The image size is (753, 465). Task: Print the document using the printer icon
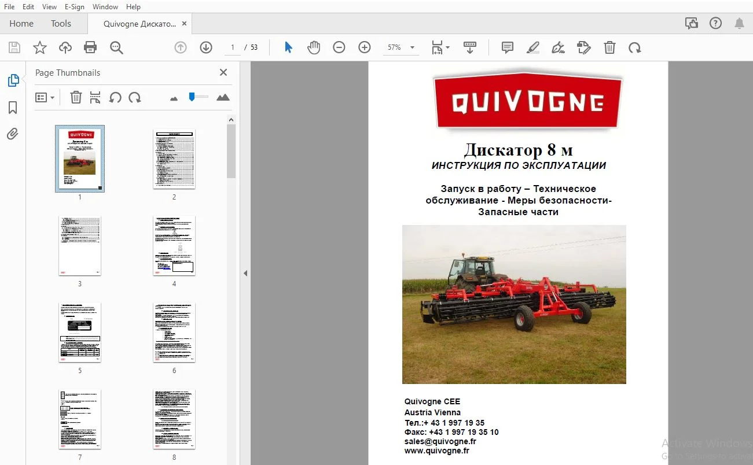coord(90,47)
